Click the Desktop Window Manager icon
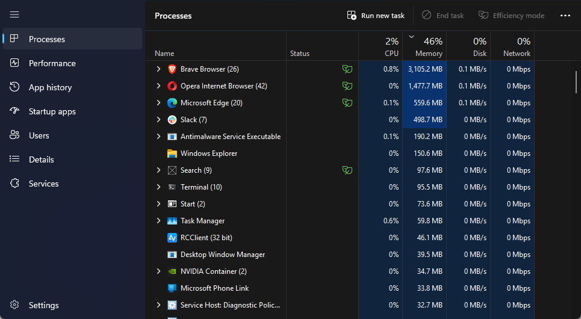 tap(172, 255)
